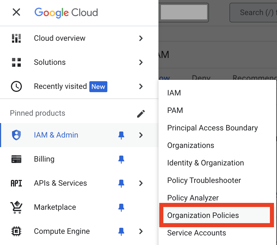This screenshot has width=277, height=245.
Task: Unpin IAM & Admin using its pin icon
Action: pos(121,135)
